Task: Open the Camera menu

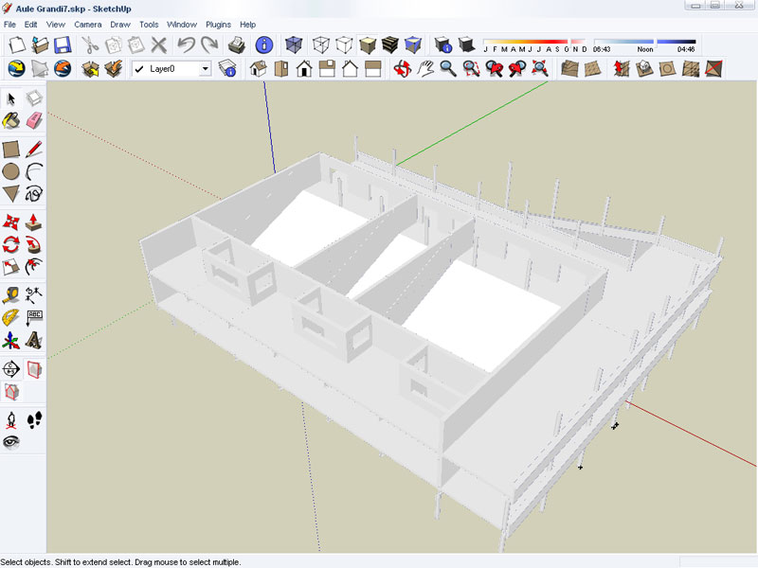Action: [87, 24]
